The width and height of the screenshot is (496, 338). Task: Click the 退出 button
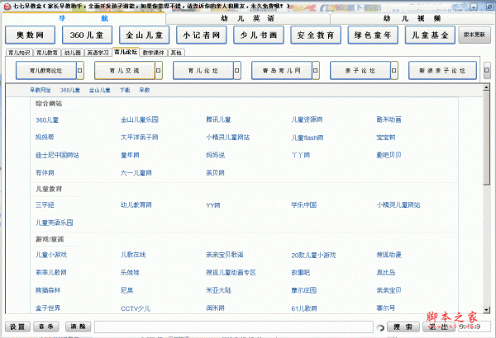pyautogui.click(x=439, y=327)
